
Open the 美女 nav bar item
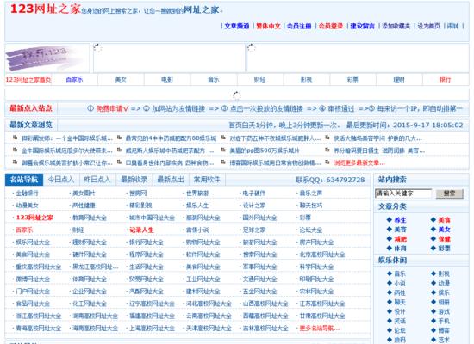pos(121,79)
